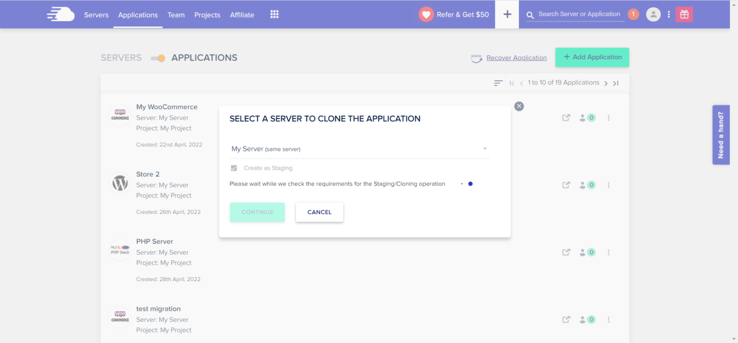This screenshot has height=343, width=738.
Task: Open the pink gift rewards icon
Action: pyautogui.click(x=684, y=14)
